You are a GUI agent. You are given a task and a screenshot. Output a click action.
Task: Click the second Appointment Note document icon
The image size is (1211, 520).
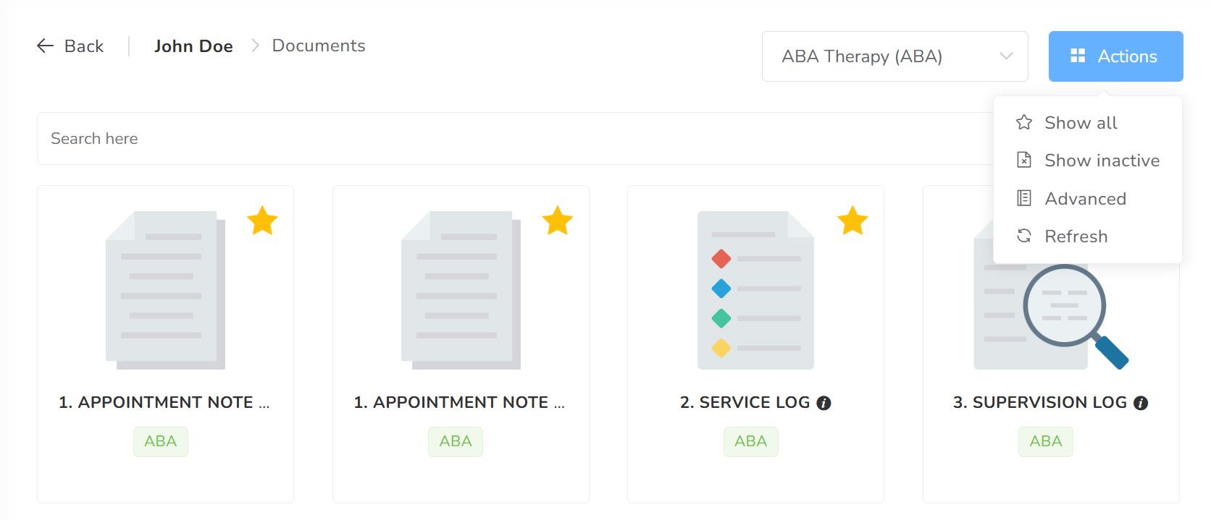461,290
